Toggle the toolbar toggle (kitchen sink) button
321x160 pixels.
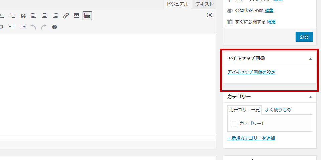pos(87,15)
